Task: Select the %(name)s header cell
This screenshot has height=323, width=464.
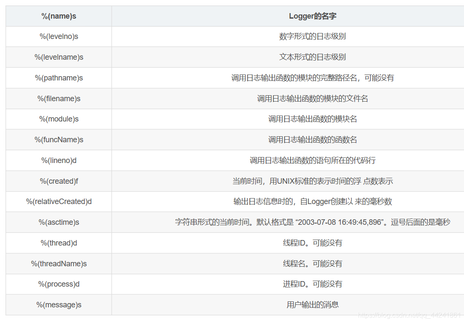Action: (x=59, y=16)
